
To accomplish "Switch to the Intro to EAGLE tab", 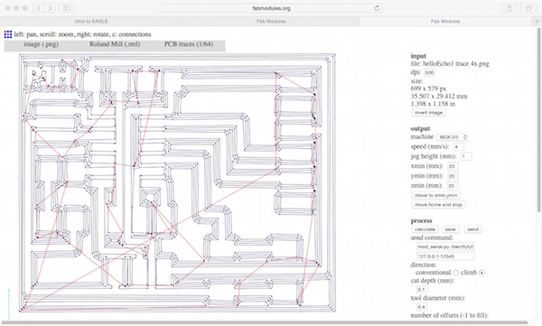I will tap(91, 21).
